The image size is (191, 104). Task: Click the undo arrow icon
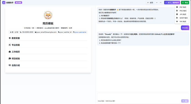(157, 2)
